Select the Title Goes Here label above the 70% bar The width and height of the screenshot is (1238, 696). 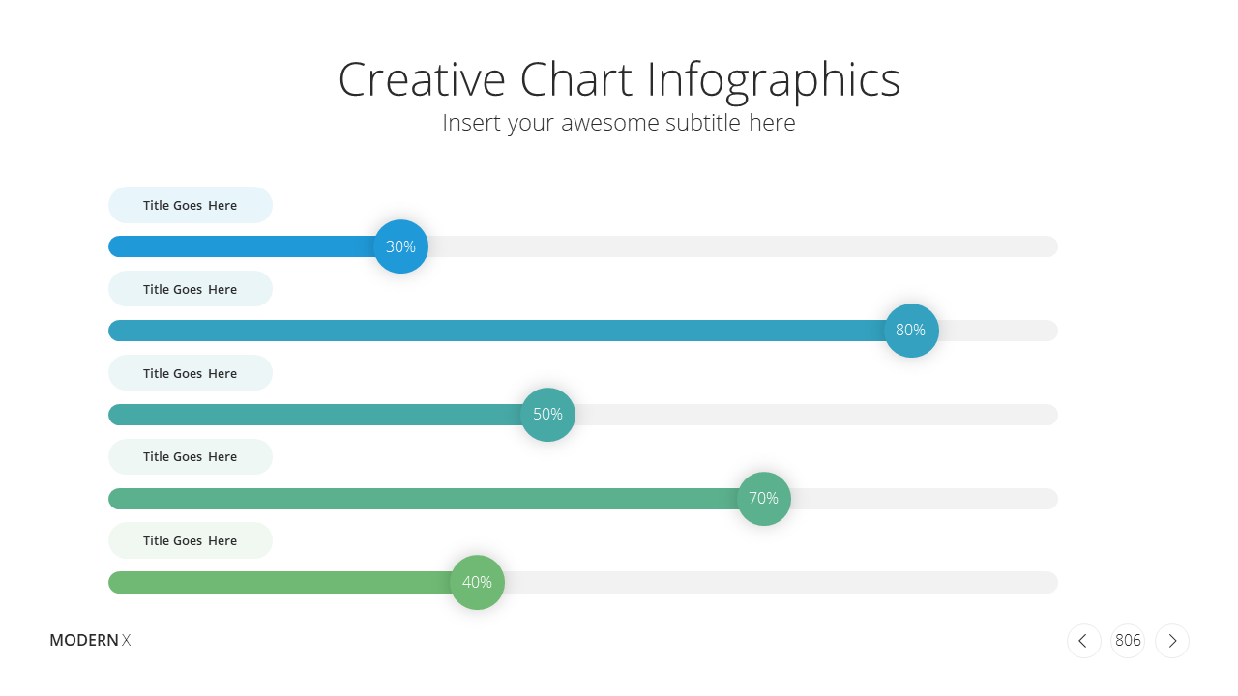pos(191,456)
